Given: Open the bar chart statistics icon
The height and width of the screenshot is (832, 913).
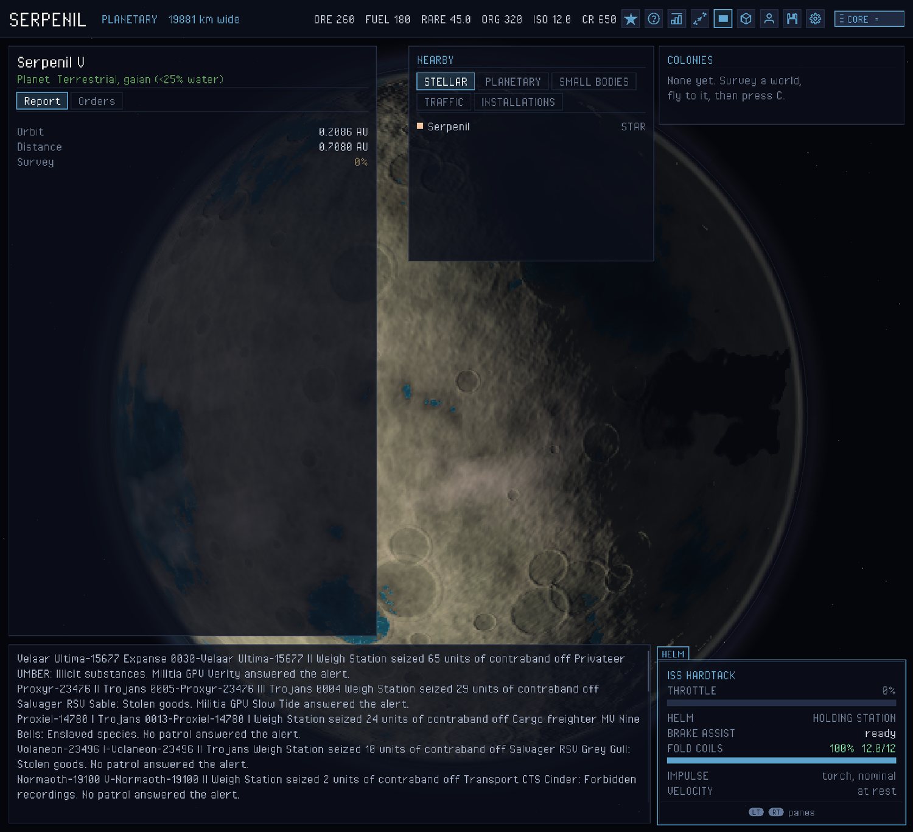Looking at the screenshot, I should click(677, 19).
